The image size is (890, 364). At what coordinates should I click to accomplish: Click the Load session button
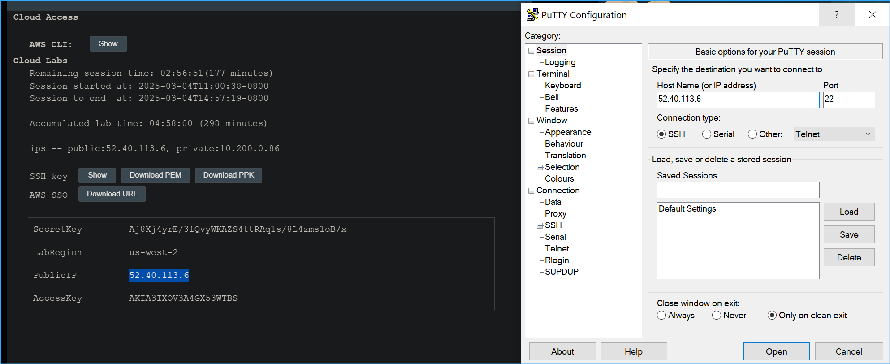click(x=849, y=212)
